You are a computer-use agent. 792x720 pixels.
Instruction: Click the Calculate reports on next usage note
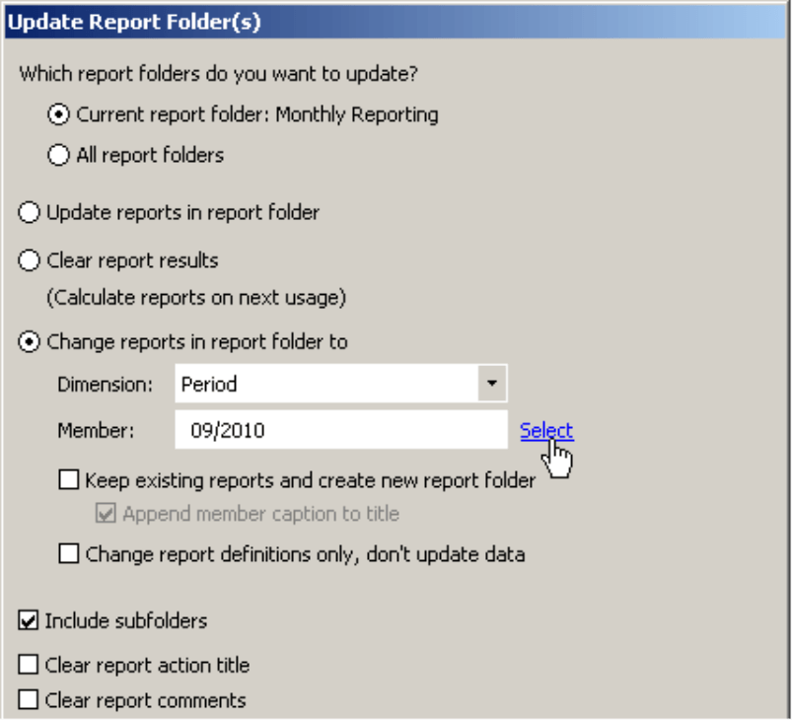[x=196, y=298]
